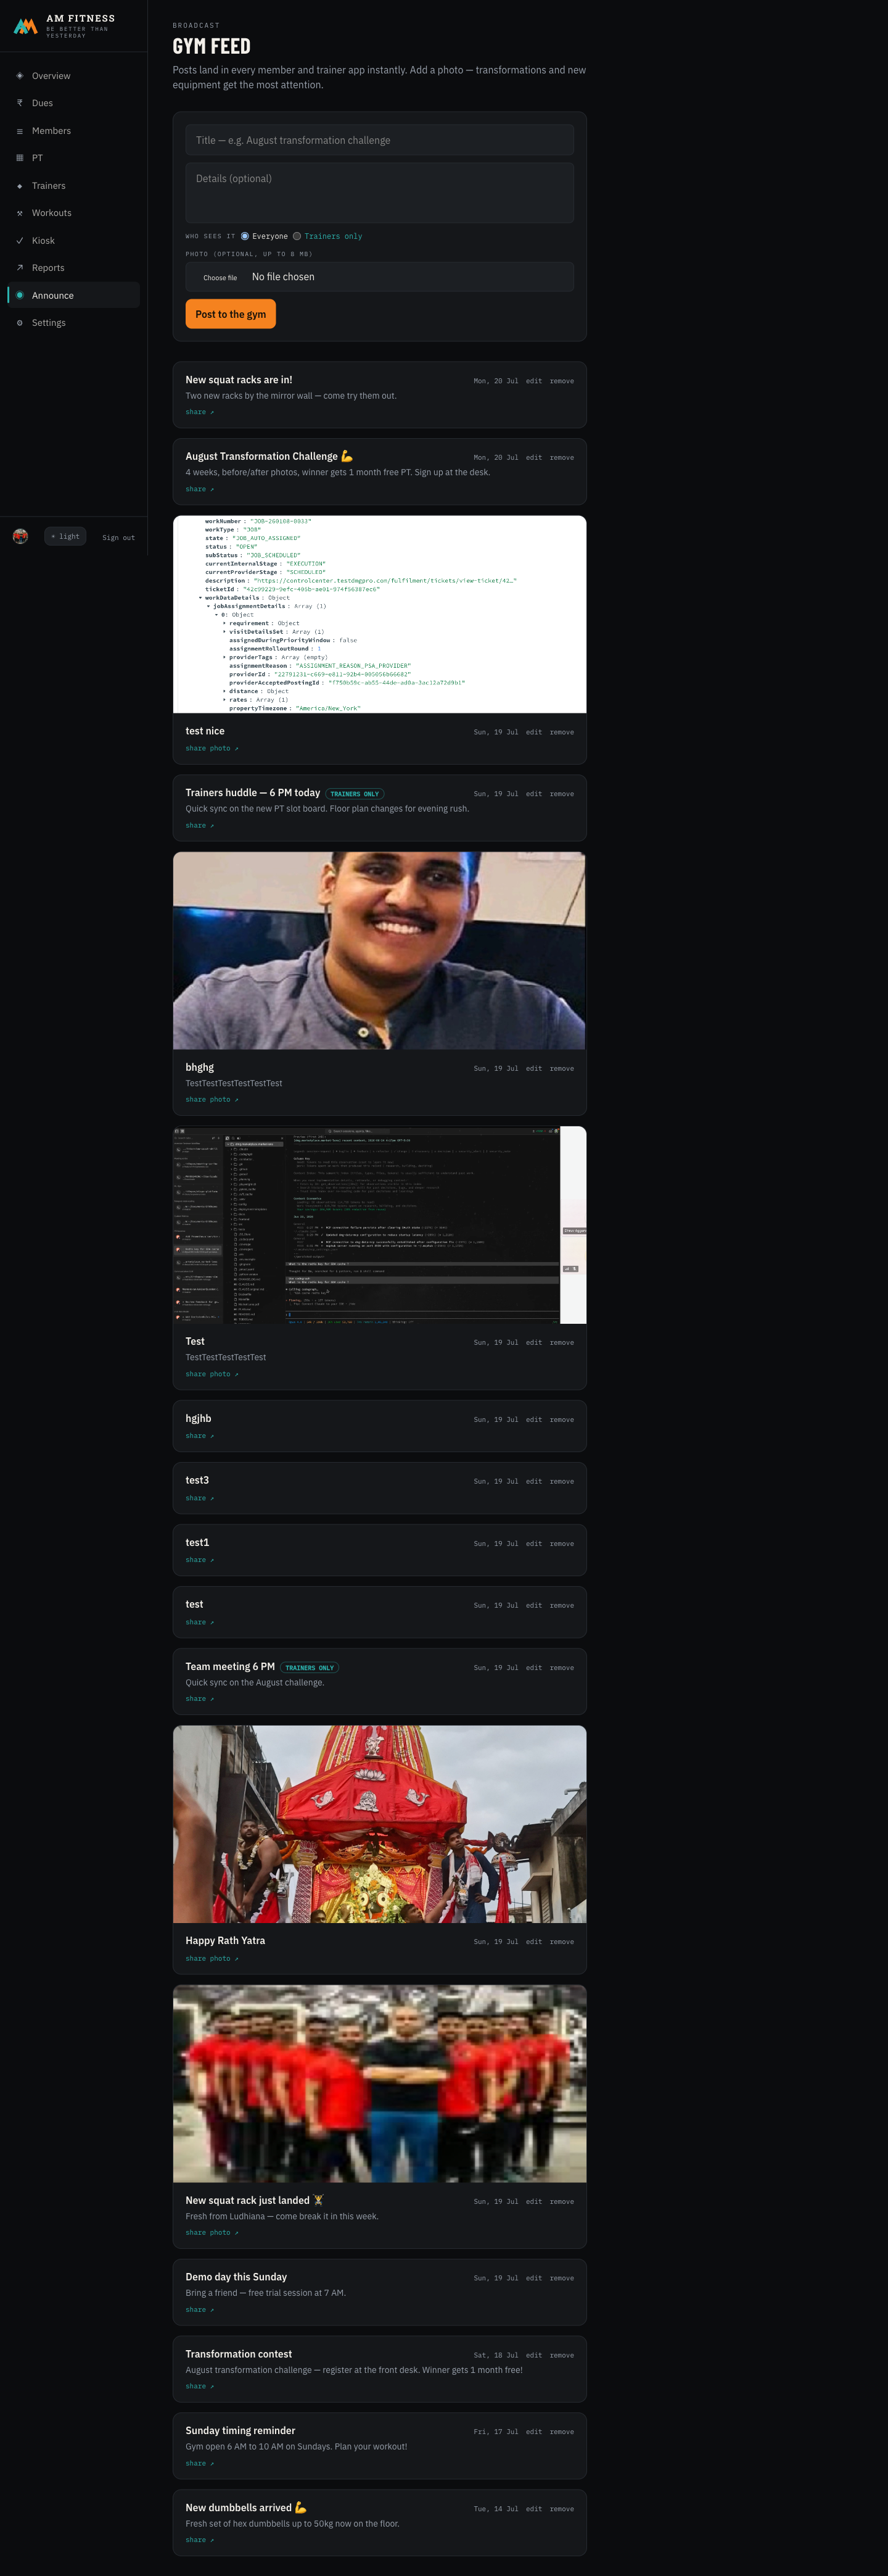This screenshot has height=2576, width=888.
Task: Edit the 'Trainers huddle — 6 PM today' post
Action: point(535,794)
